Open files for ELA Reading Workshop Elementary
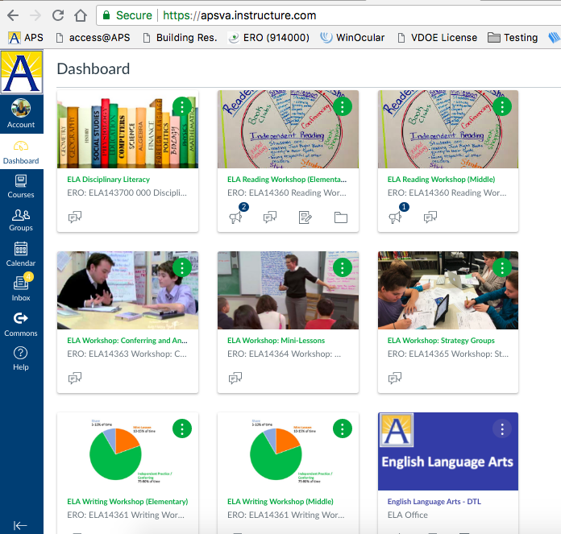This screenshot has height=534, width=561. pos(341,217)
